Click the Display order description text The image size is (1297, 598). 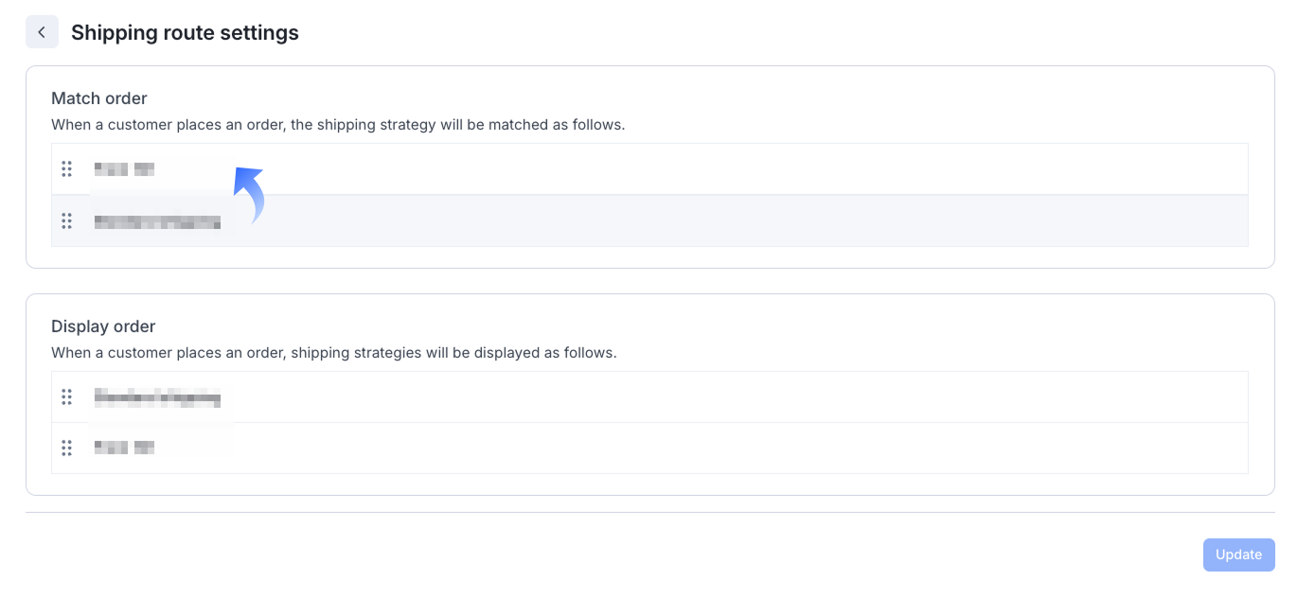[x=333, y=353]
